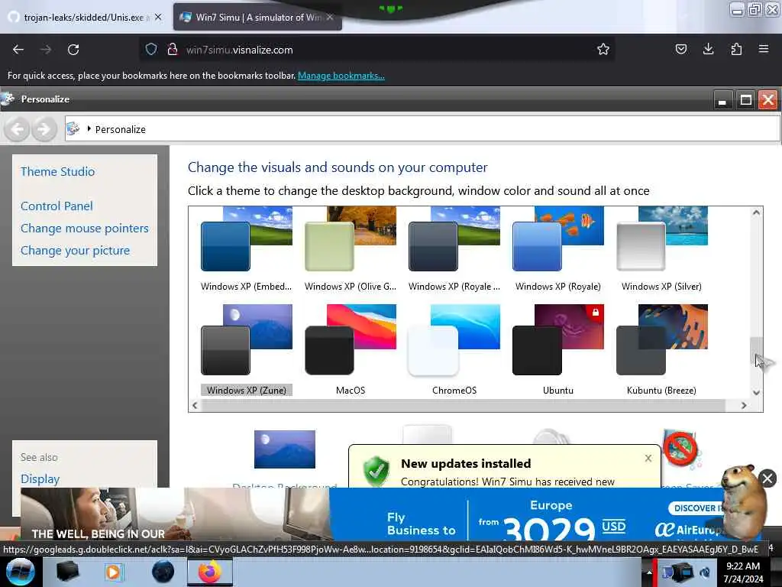782x587 pixels.
Task: Open the Firefox downloads icon
Action: click(708, 49)
